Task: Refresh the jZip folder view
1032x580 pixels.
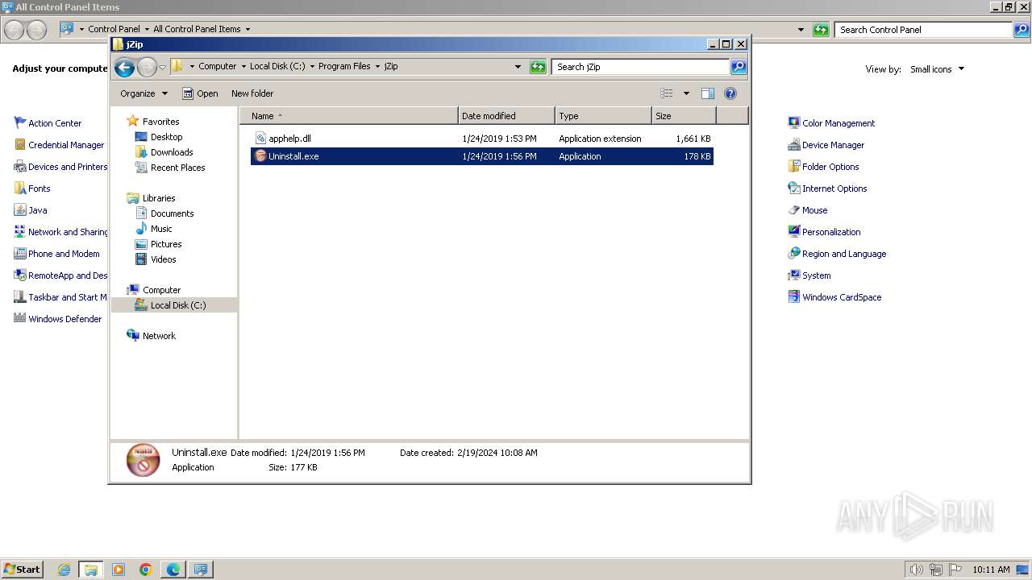Action: pyautogui.click(x=538, y=67)
